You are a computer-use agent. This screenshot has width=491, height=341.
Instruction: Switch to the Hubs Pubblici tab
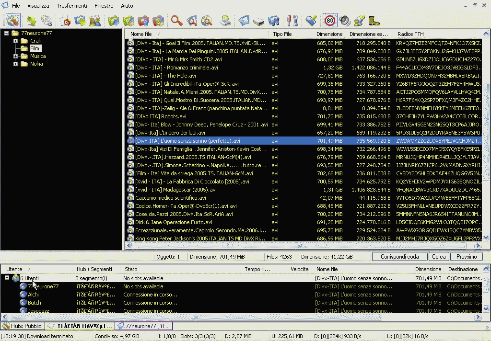(x=23, y=326)
